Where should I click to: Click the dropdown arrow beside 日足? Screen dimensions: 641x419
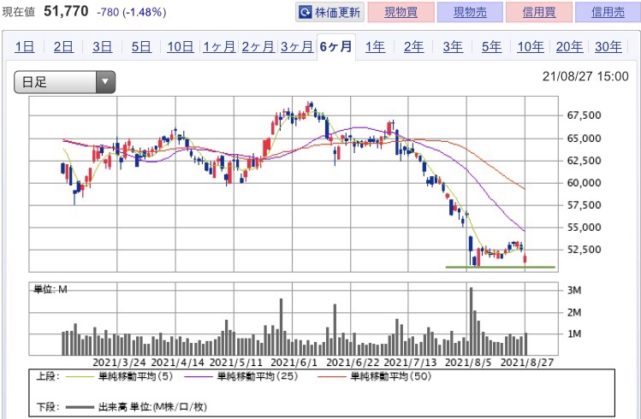[105, 82]
